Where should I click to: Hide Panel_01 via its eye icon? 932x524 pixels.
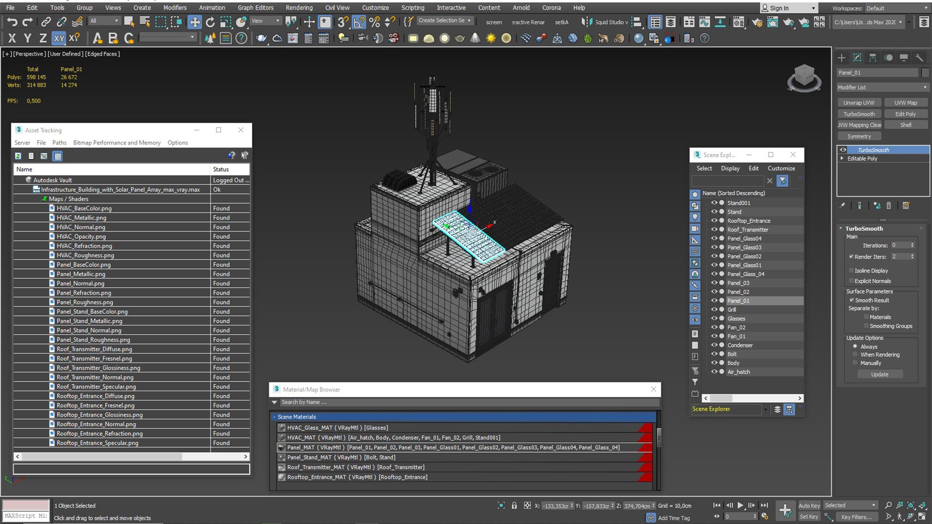(714, 301)
